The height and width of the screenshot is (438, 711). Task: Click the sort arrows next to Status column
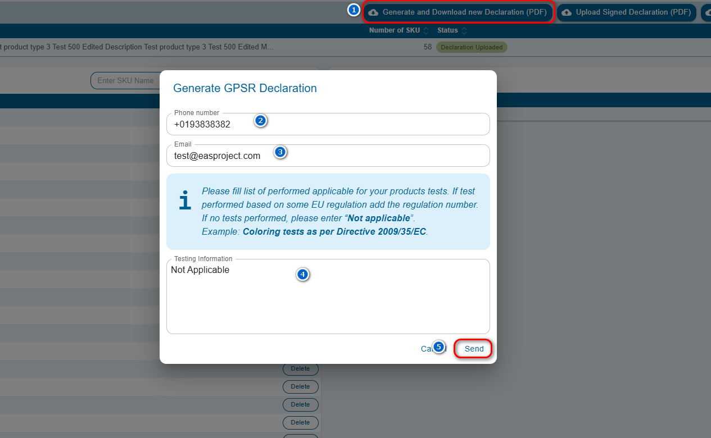click(464, 30)
